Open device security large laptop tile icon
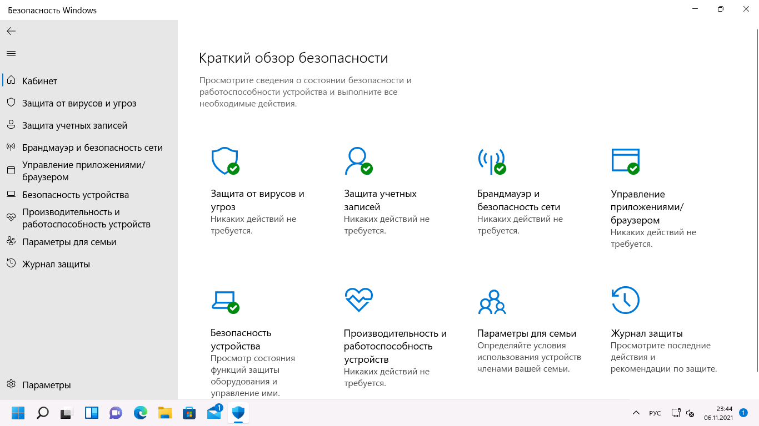759x426 pixels. (x=225, y=301)
